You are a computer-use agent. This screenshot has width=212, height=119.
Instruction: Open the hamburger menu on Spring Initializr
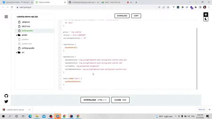click(x=6, y=17)
